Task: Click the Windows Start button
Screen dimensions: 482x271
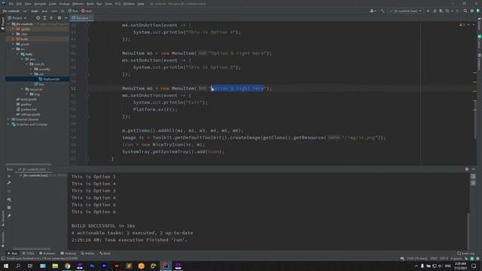Action: (6, 266)
